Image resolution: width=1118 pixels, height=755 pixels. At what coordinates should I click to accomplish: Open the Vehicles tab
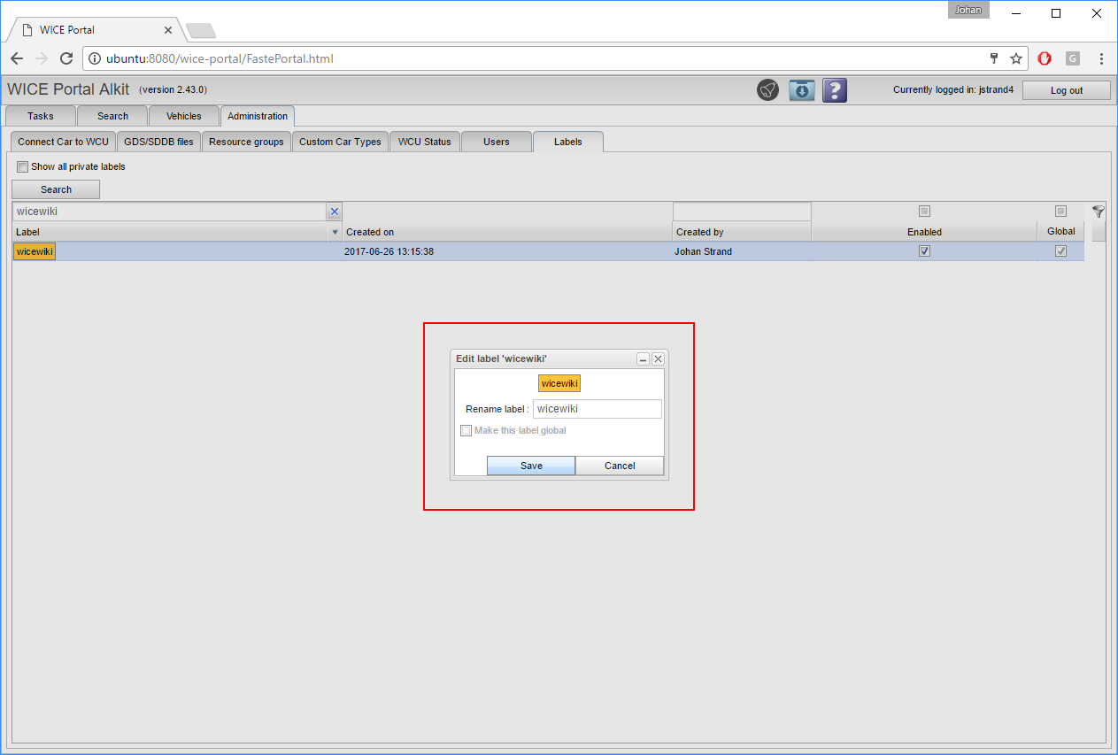(x=183, y=116)
